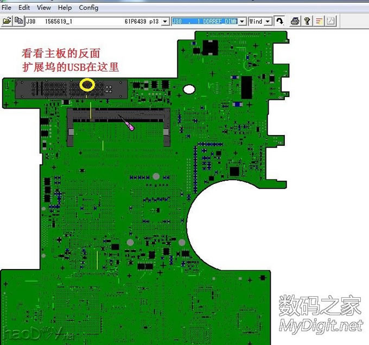Open the File menu
369x345 pixels.
coord(7,8)
